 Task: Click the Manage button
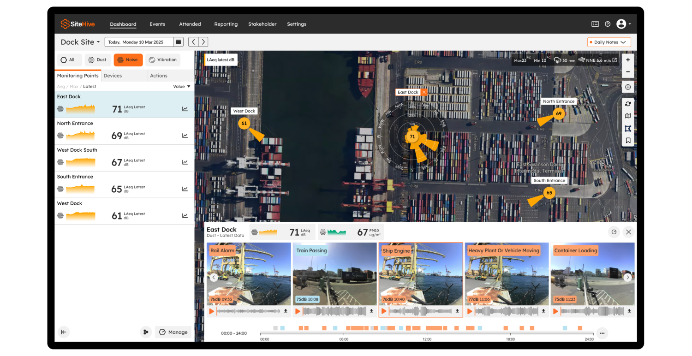point(173,332)
